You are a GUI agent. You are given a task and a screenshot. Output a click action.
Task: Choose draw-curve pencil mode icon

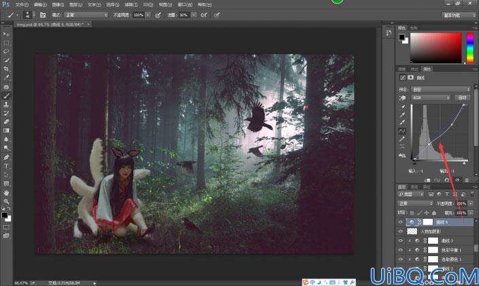coord(403,139)
